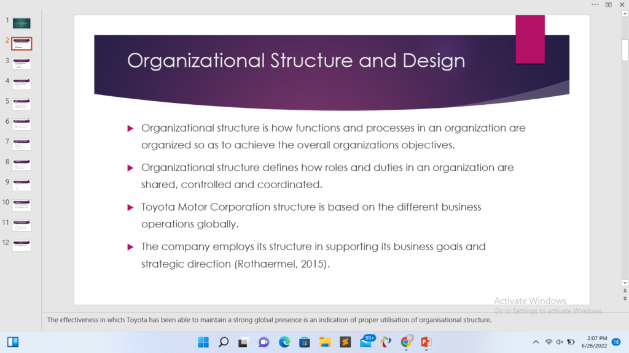Open the Widgets panel icon
This screenshot has height=353, width=629.
(13, 342)
